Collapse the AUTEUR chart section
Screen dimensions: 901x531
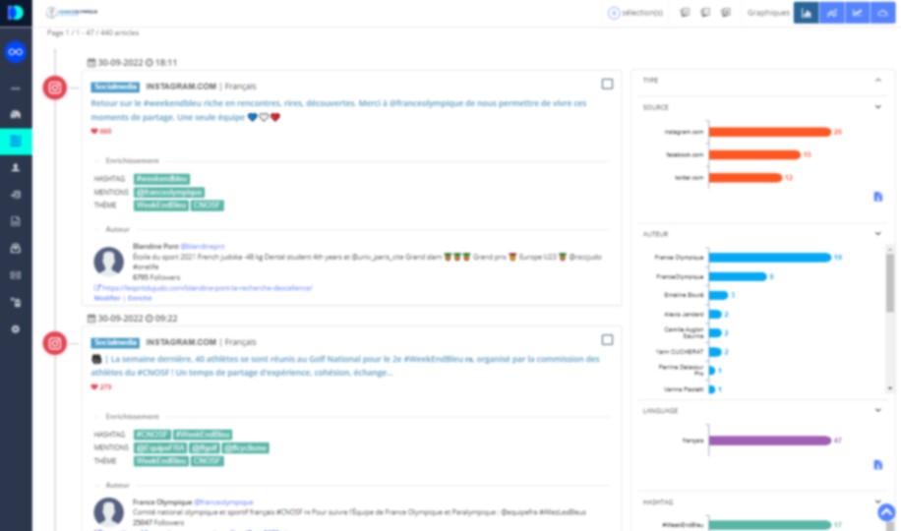click(x=877, y=234)
